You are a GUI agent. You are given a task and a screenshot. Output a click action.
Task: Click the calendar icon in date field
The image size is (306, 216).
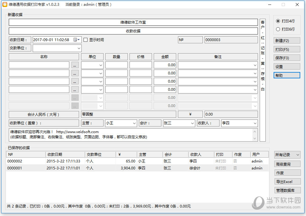pyautogui.click(x=75, y=40)
